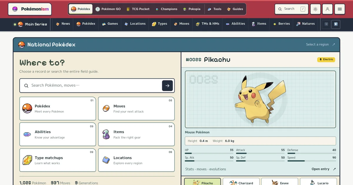This screenshot has height=185, width=353.
Task: Open Moves in the sub navigation
Action: click(x=181, y=24)
